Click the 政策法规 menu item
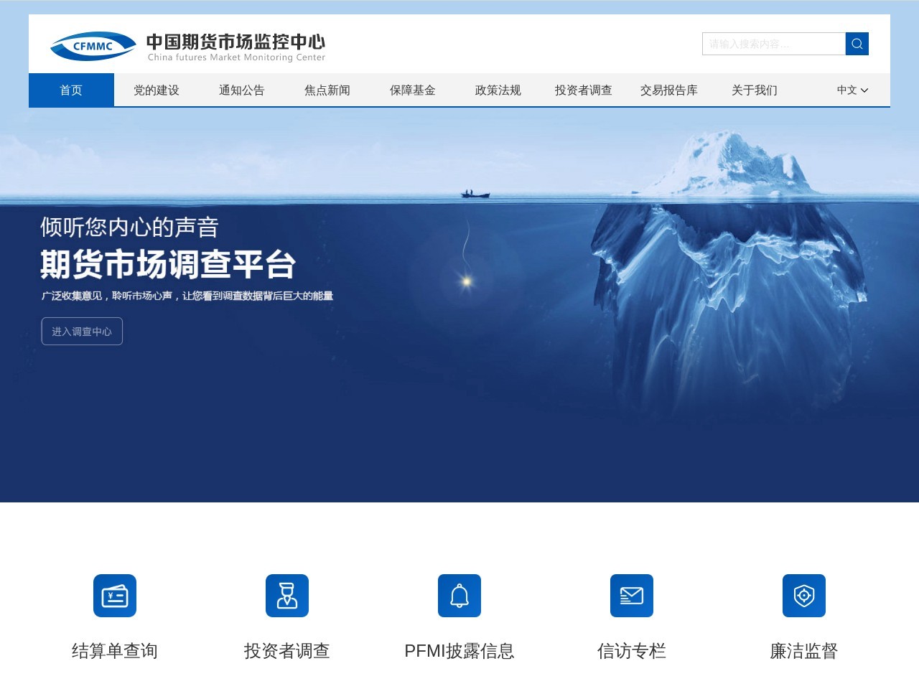The width and height of the screenshot is (919, 689). [498, 90]
